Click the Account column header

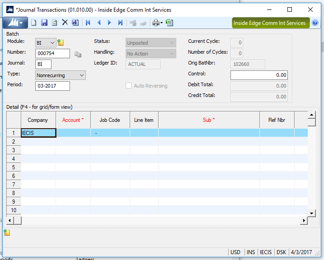(x=73, y=120)
